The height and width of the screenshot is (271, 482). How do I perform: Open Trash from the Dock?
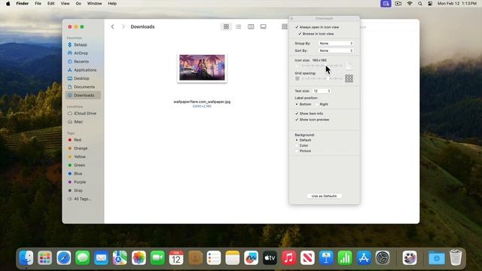455,257
